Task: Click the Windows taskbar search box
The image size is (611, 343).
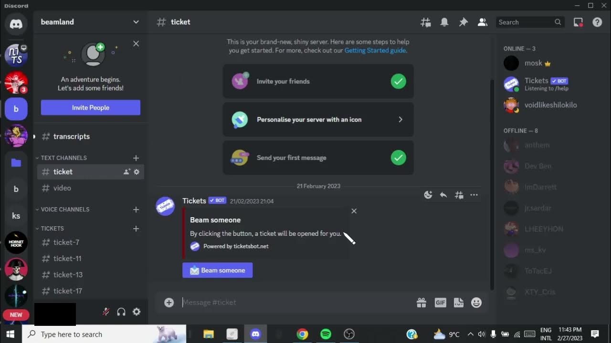Action: (104, 334)
